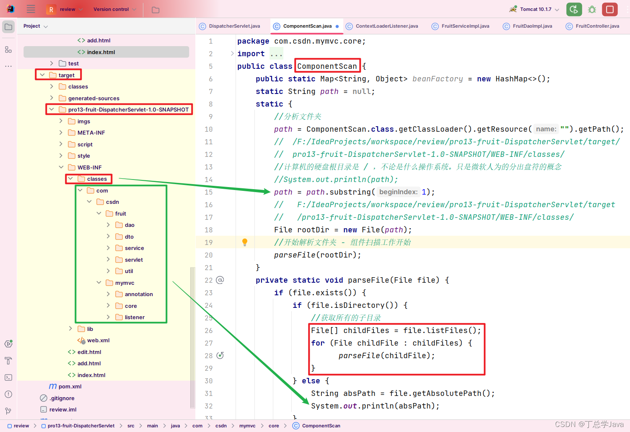Switch to DispatcherServlet.java tab
630x432 pixels.
pyautogui.click(x=229, y=26)
